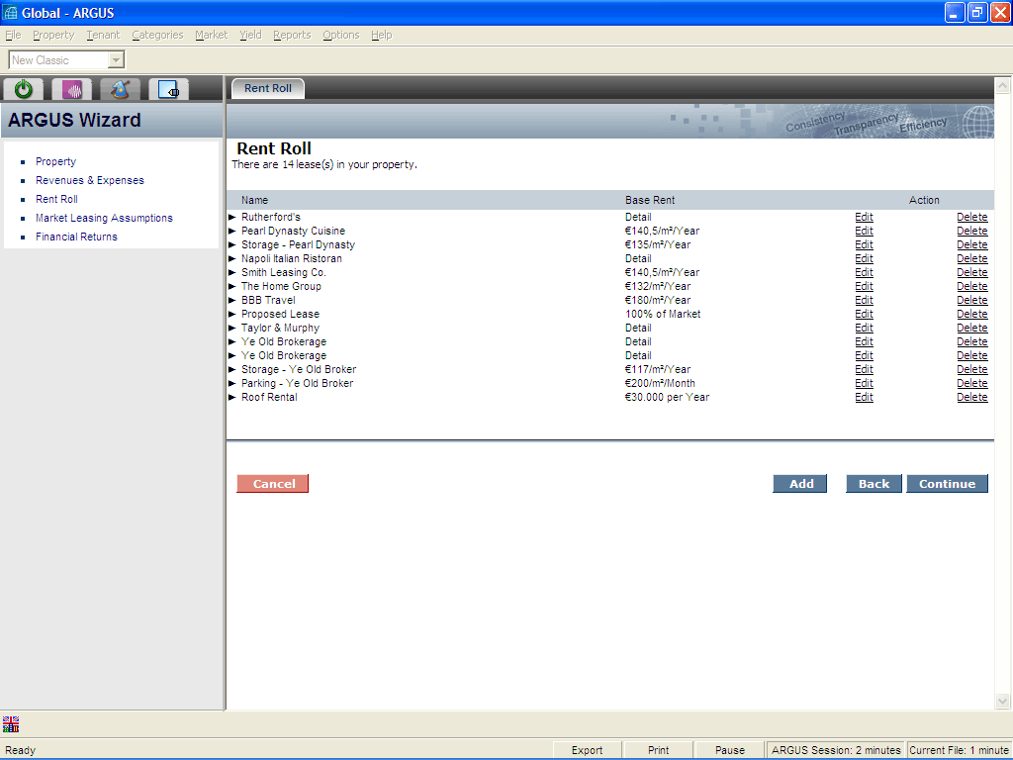Viewport: 1013px width, 760px height.
Task: Open the Market menu
Action: click(212, 35)
